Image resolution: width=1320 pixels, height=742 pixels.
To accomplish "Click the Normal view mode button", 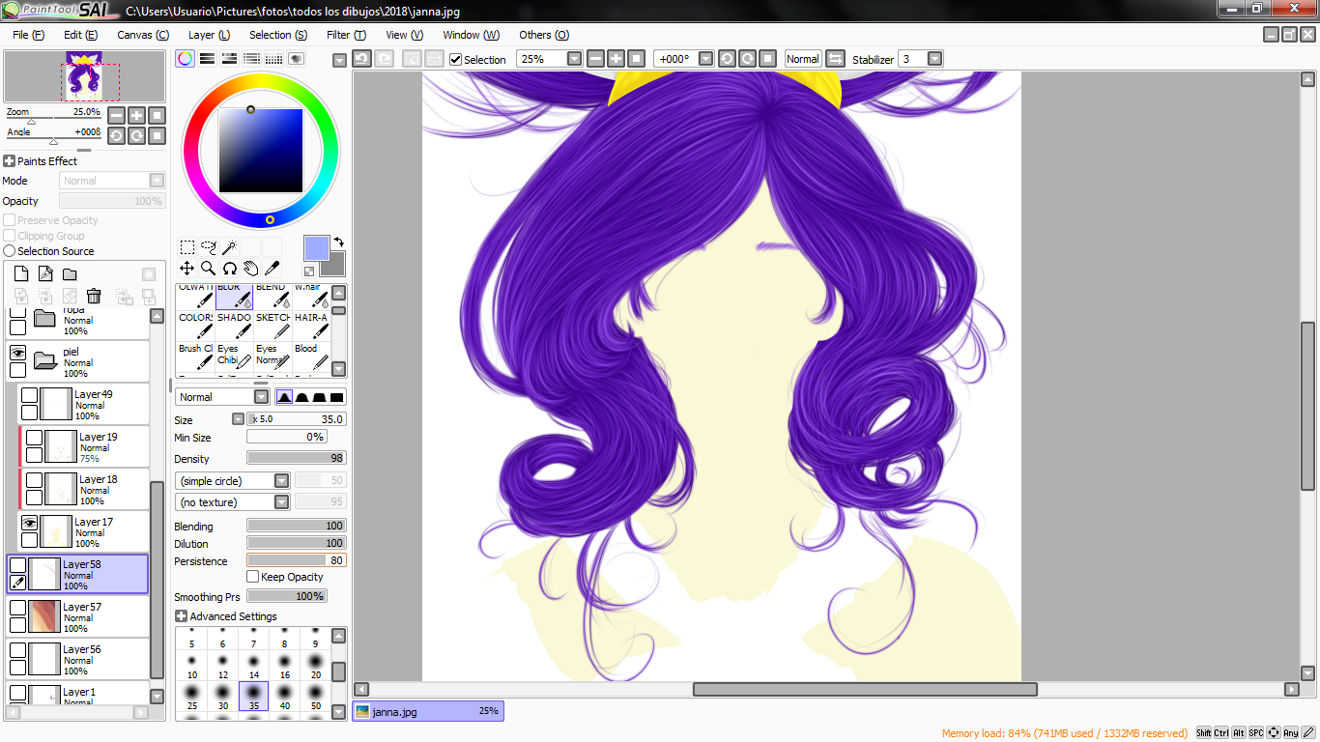I will pos(802,59).
